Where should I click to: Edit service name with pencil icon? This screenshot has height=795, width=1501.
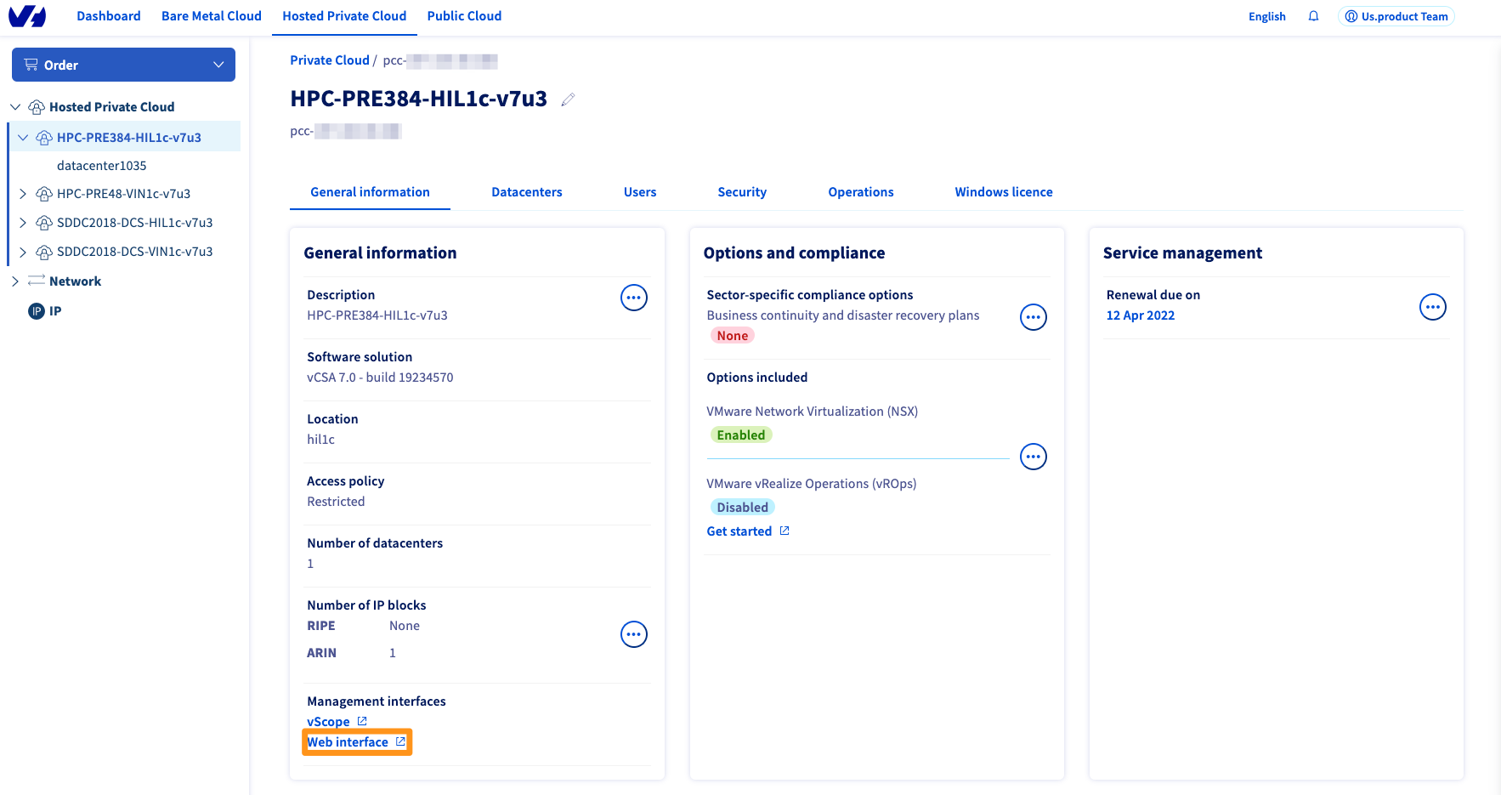point(568,99)
